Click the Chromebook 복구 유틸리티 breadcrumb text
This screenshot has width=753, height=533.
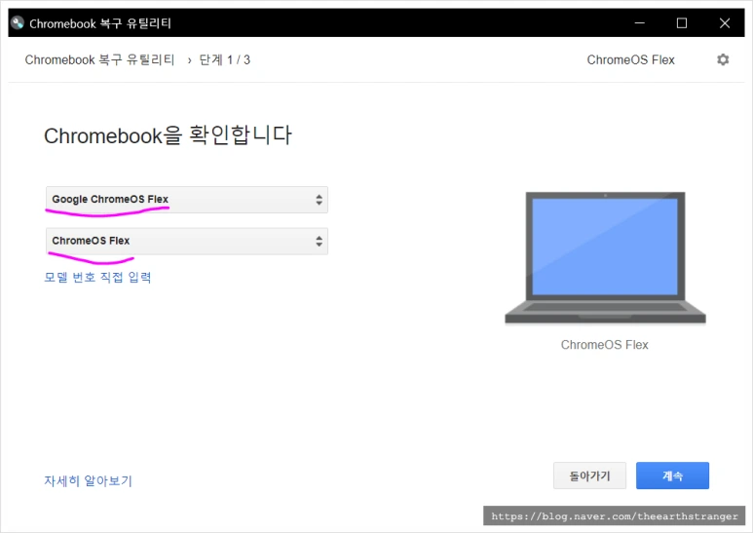(x=99, y=60)
